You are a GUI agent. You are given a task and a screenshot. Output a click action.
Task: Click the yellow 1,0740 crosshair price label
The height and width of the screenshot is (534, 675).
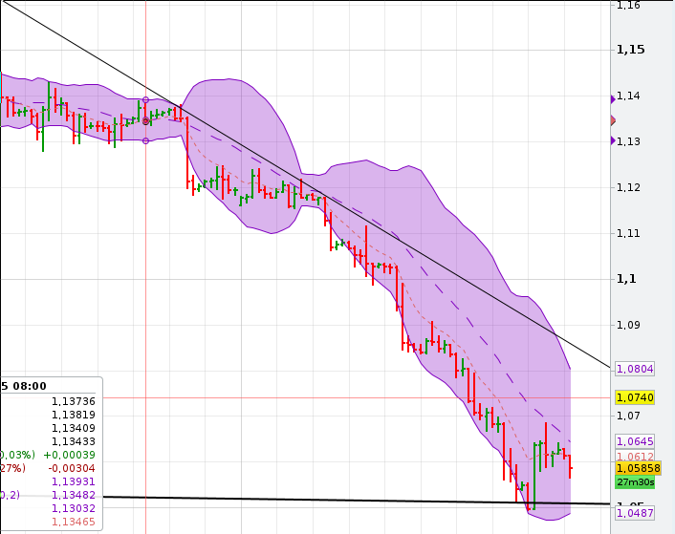(635, 397)
